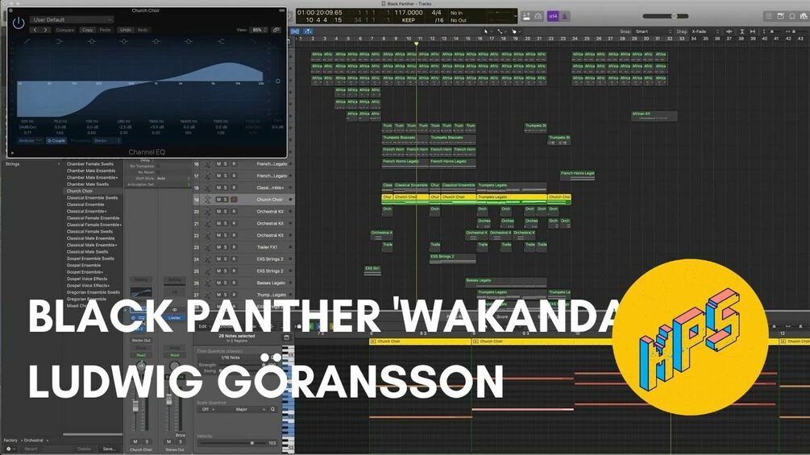Open the media Browsers icon
The image size is (810, 455).
pos(804,16)
